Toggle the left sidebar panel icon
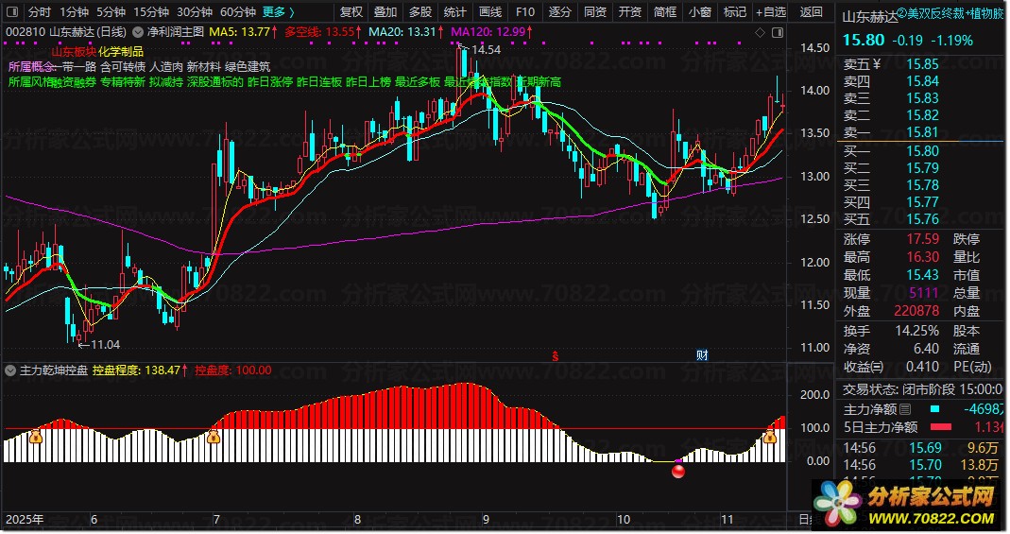1010x534 pixels. tap(12, 11)
